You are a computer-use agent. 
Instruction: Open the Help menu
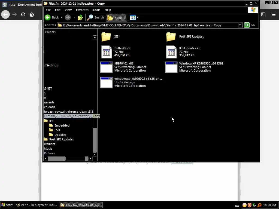coord(108,10)
